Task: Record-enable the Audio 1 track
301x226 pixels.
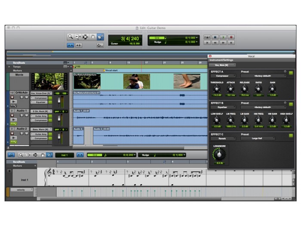Action: click(x=12, y=115)
